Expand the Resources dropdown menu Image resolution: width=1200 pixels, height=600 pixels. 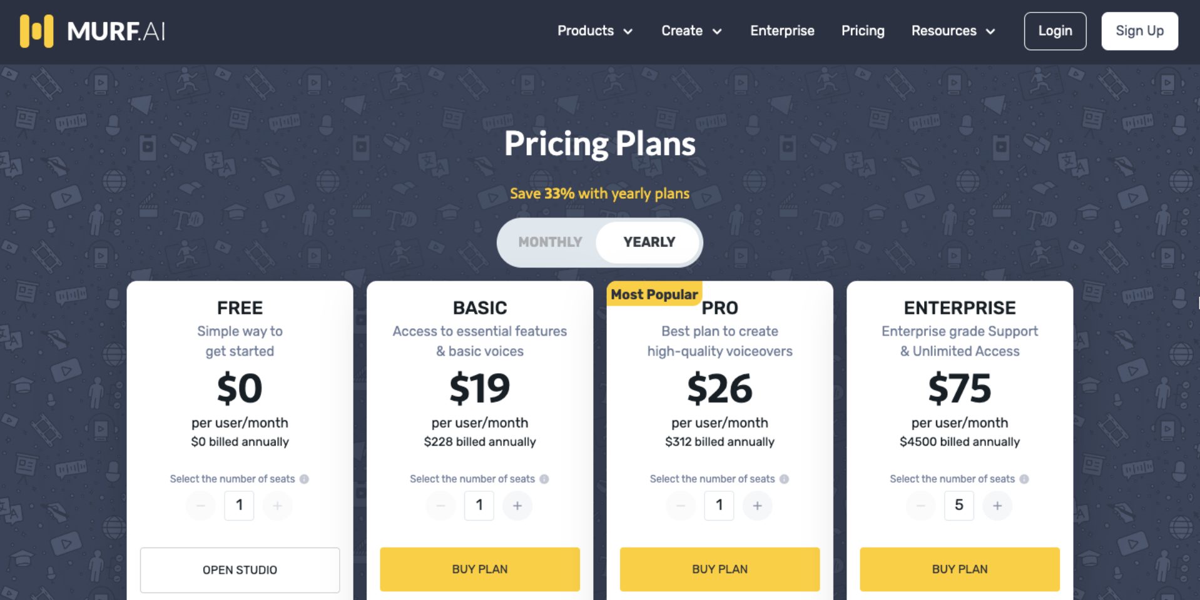(x=953, y=31)
